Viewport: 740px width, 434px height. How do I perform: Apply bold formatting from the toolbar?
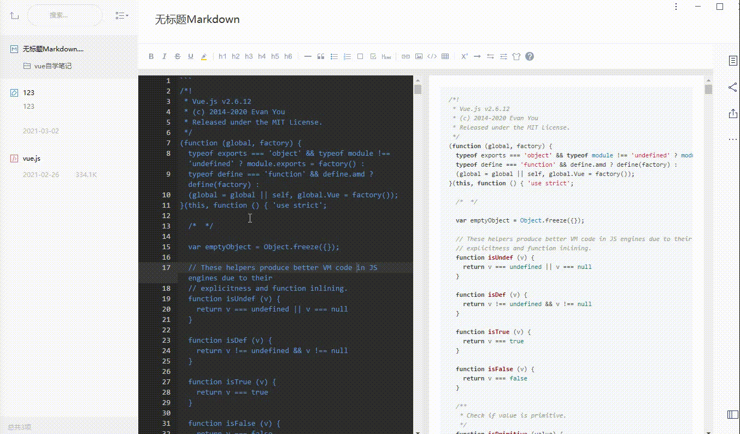pyautogui.click(x=151, y=56)
